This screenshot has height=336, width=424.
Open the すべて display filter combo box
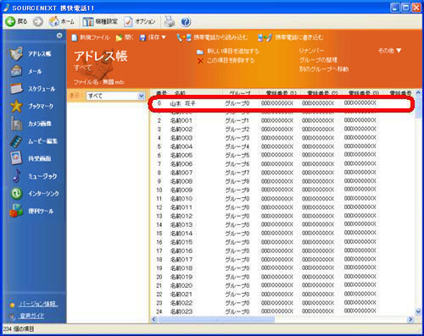[x=116, y=96]
